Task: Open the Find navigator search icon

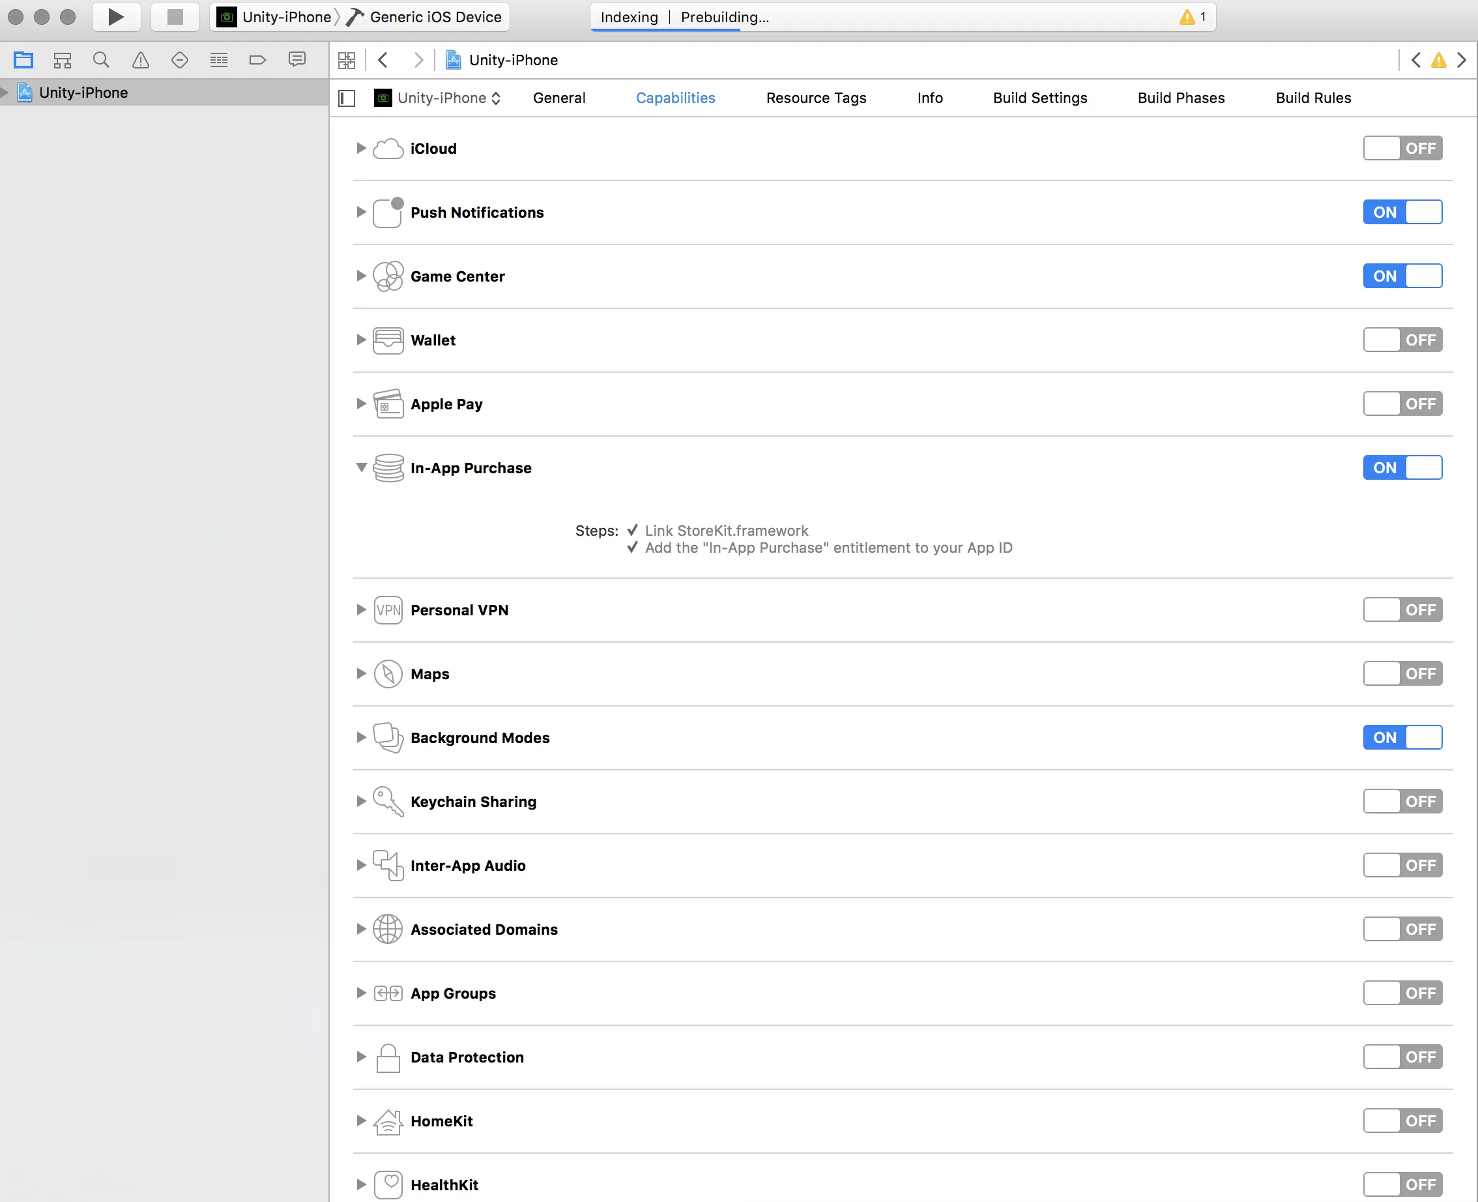Action: click(x=101, y=60)
